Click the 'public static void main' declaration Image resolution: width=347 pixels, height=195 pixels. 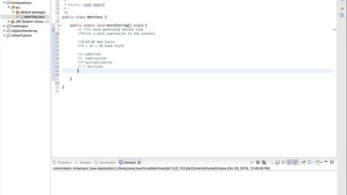tap(108, 25)
